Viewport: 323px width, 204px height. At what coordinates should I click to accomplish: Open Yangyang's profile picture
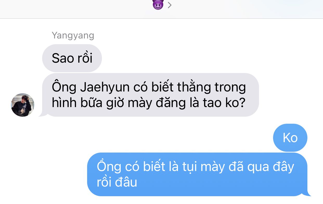point(23,105)
